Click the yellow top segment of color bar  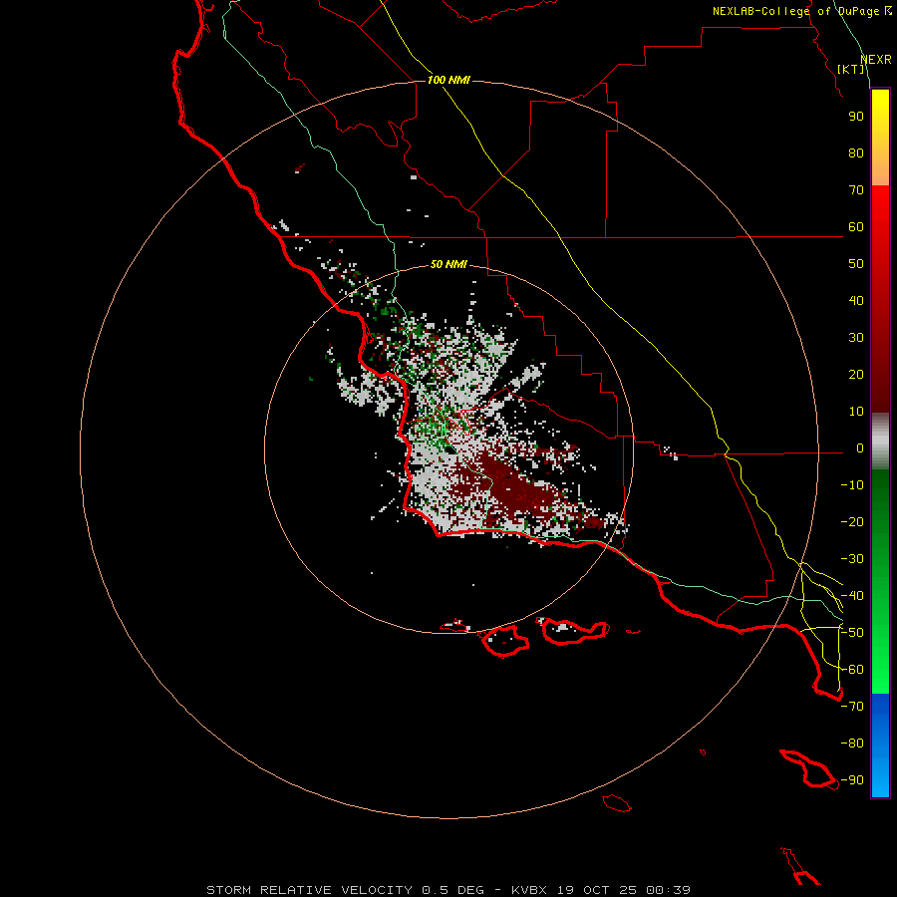point(880,138)
